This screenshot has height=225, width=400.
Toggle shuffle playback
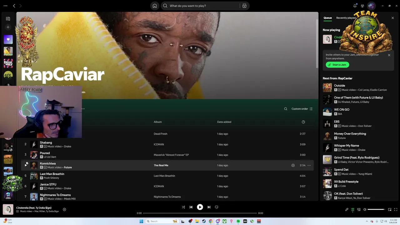pos(183,207)
